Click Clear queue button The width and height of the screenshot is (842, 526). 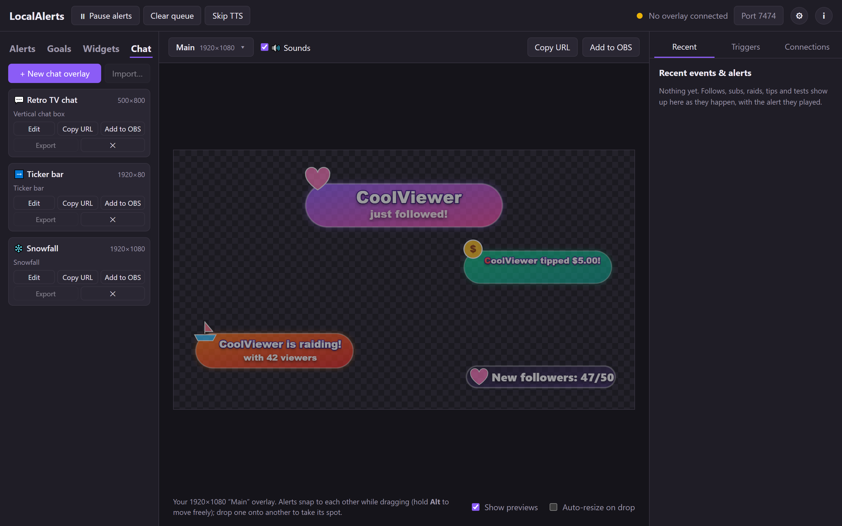tap(172, 16)
